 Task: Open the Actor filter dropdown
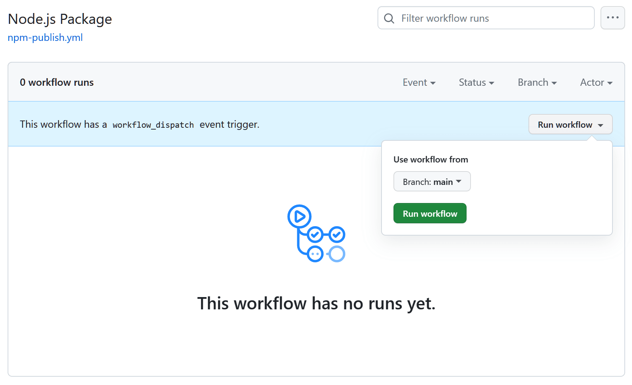(x=595, y=82)
